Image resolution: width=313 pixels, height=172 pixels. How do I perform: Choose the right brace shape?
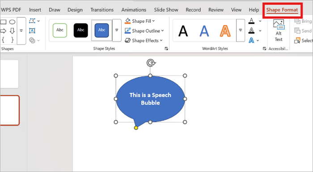[x=12, y=40]
